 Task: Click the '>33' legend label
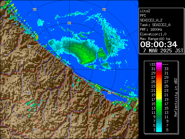point(152,65)
